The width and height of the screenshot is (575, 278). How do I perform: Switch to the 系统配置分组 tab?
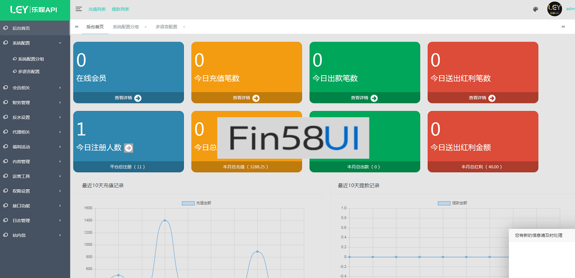click(x=126, y=27)
